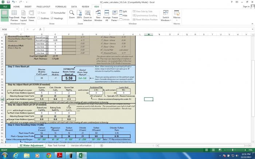
Task: Open Custom Views dialog
Action: 31,15
